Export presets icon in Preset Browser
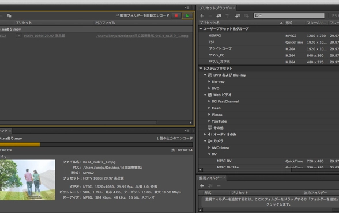Screen dimensions: 339x213 [246, 16]
